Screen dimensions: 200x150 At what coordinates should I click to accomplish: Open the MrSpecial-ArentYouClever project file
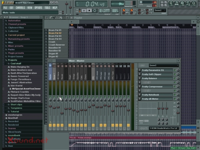pos(27,89)
